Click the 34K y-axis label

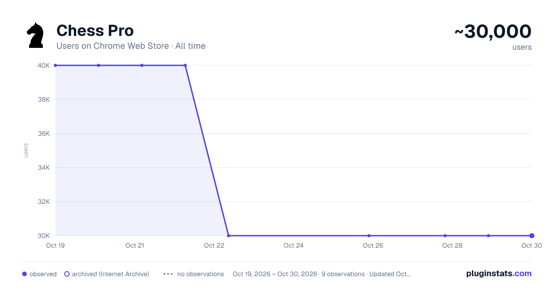point(44,168)
